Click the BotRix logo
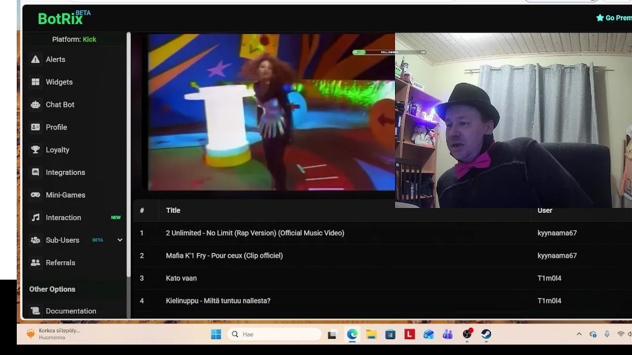The image size is (632, 355). coord(64,18)
